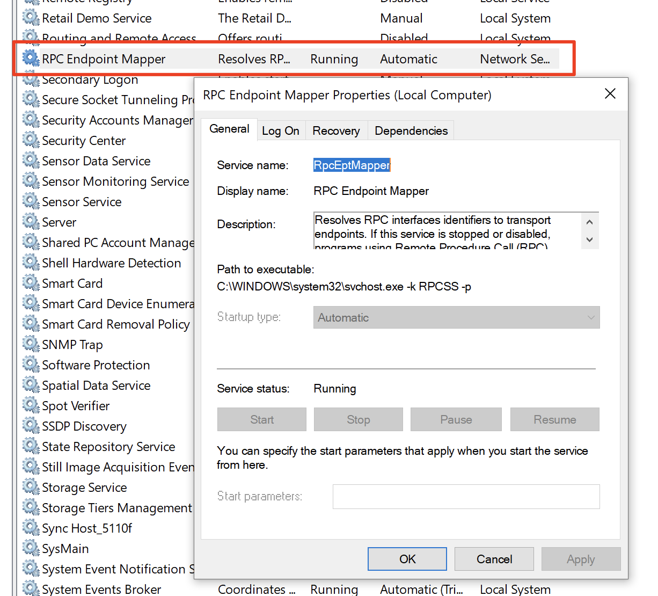The height and width of the screenshot is (596, 658).
Task: Click the Storage Service gear icon
Action: pos(31,488)
